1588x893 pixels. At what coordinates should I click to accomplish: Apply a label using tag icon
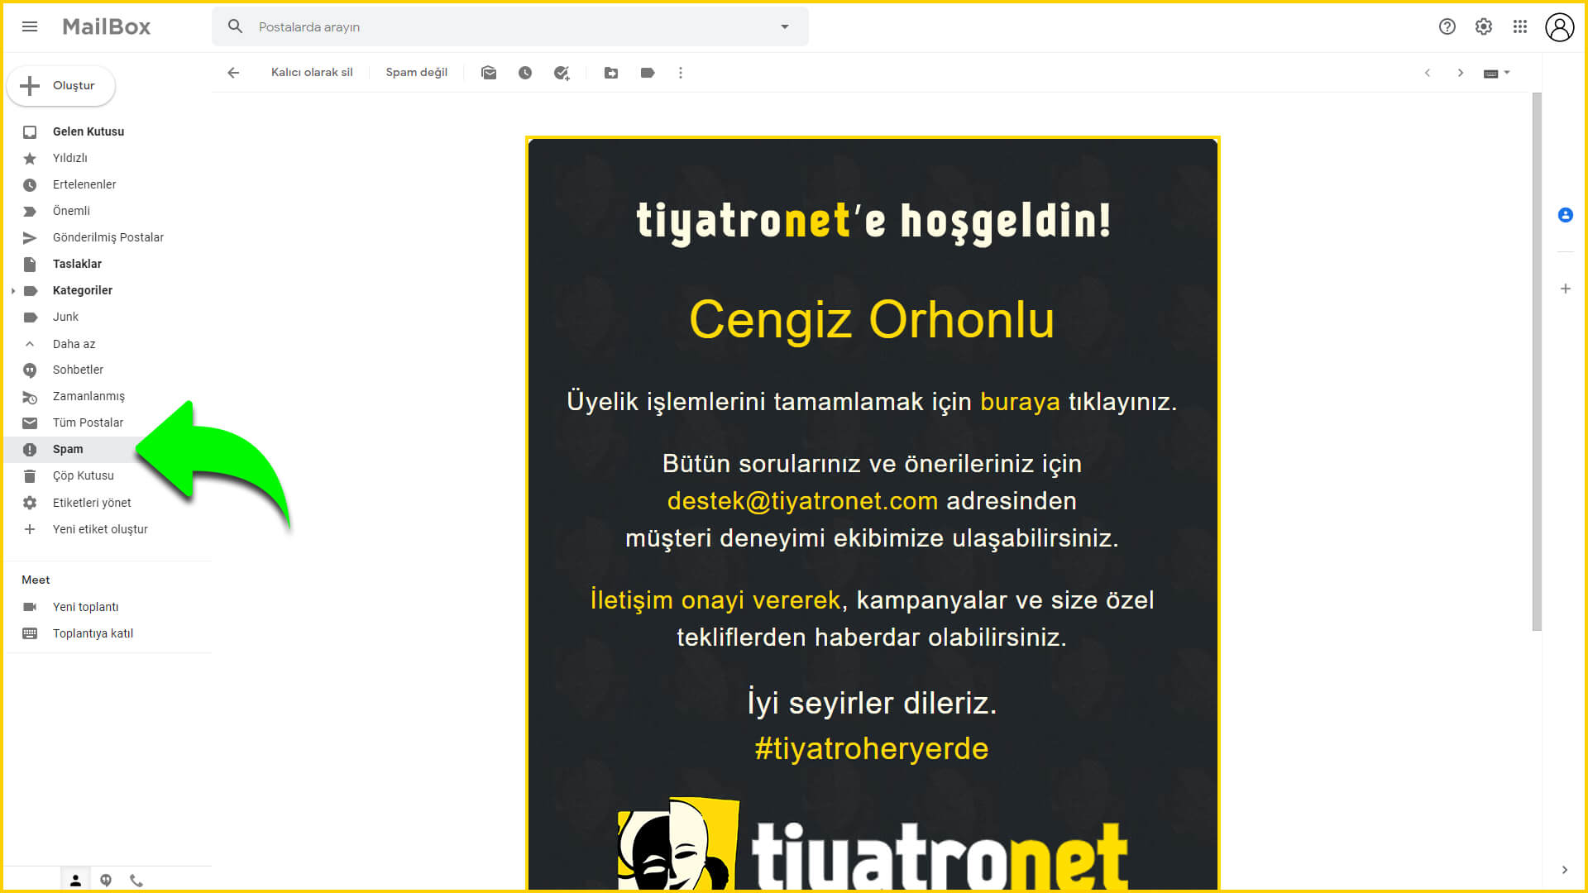pyautogui.click(x=648, y=73)
